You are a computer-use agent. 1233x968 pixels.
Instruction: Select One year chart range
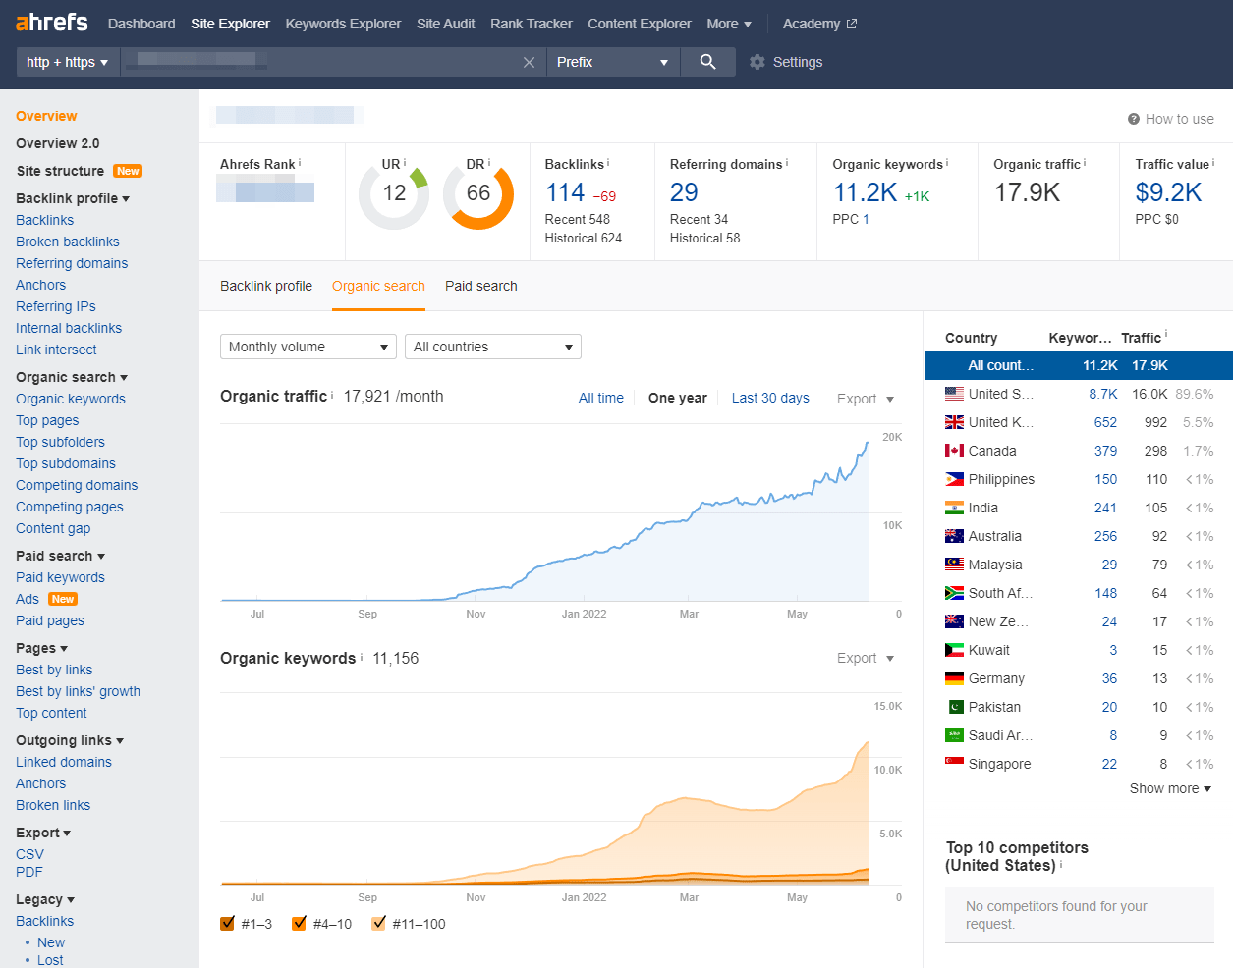click(678, 398)
